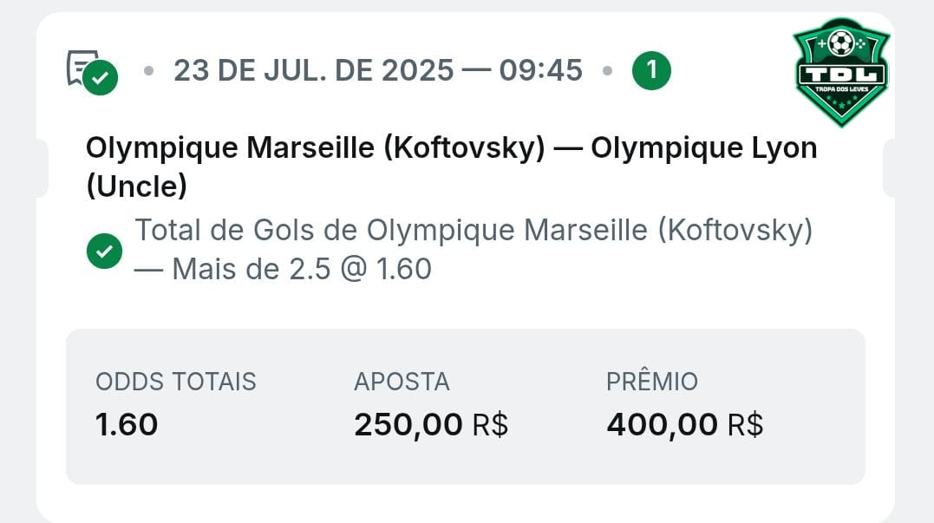Click the winning bet slip status icon
Viewport: 934px width, 523px height.
[92, 71]
